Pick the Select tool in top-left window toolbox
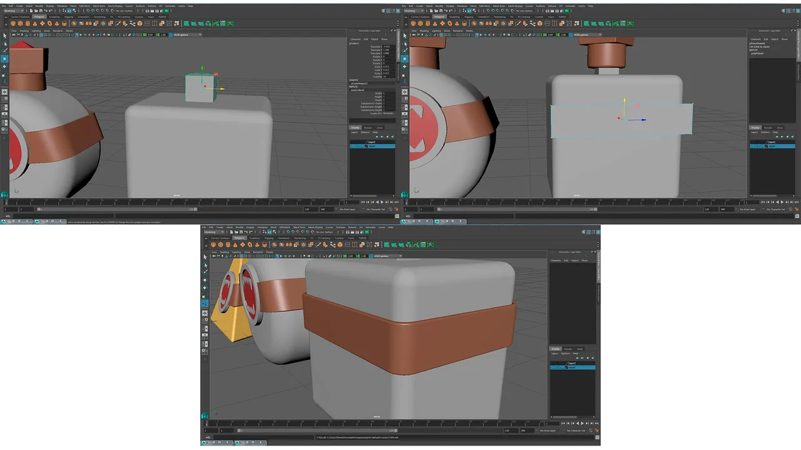Viewport: 801px width, 450px height. tap(5, 36)
